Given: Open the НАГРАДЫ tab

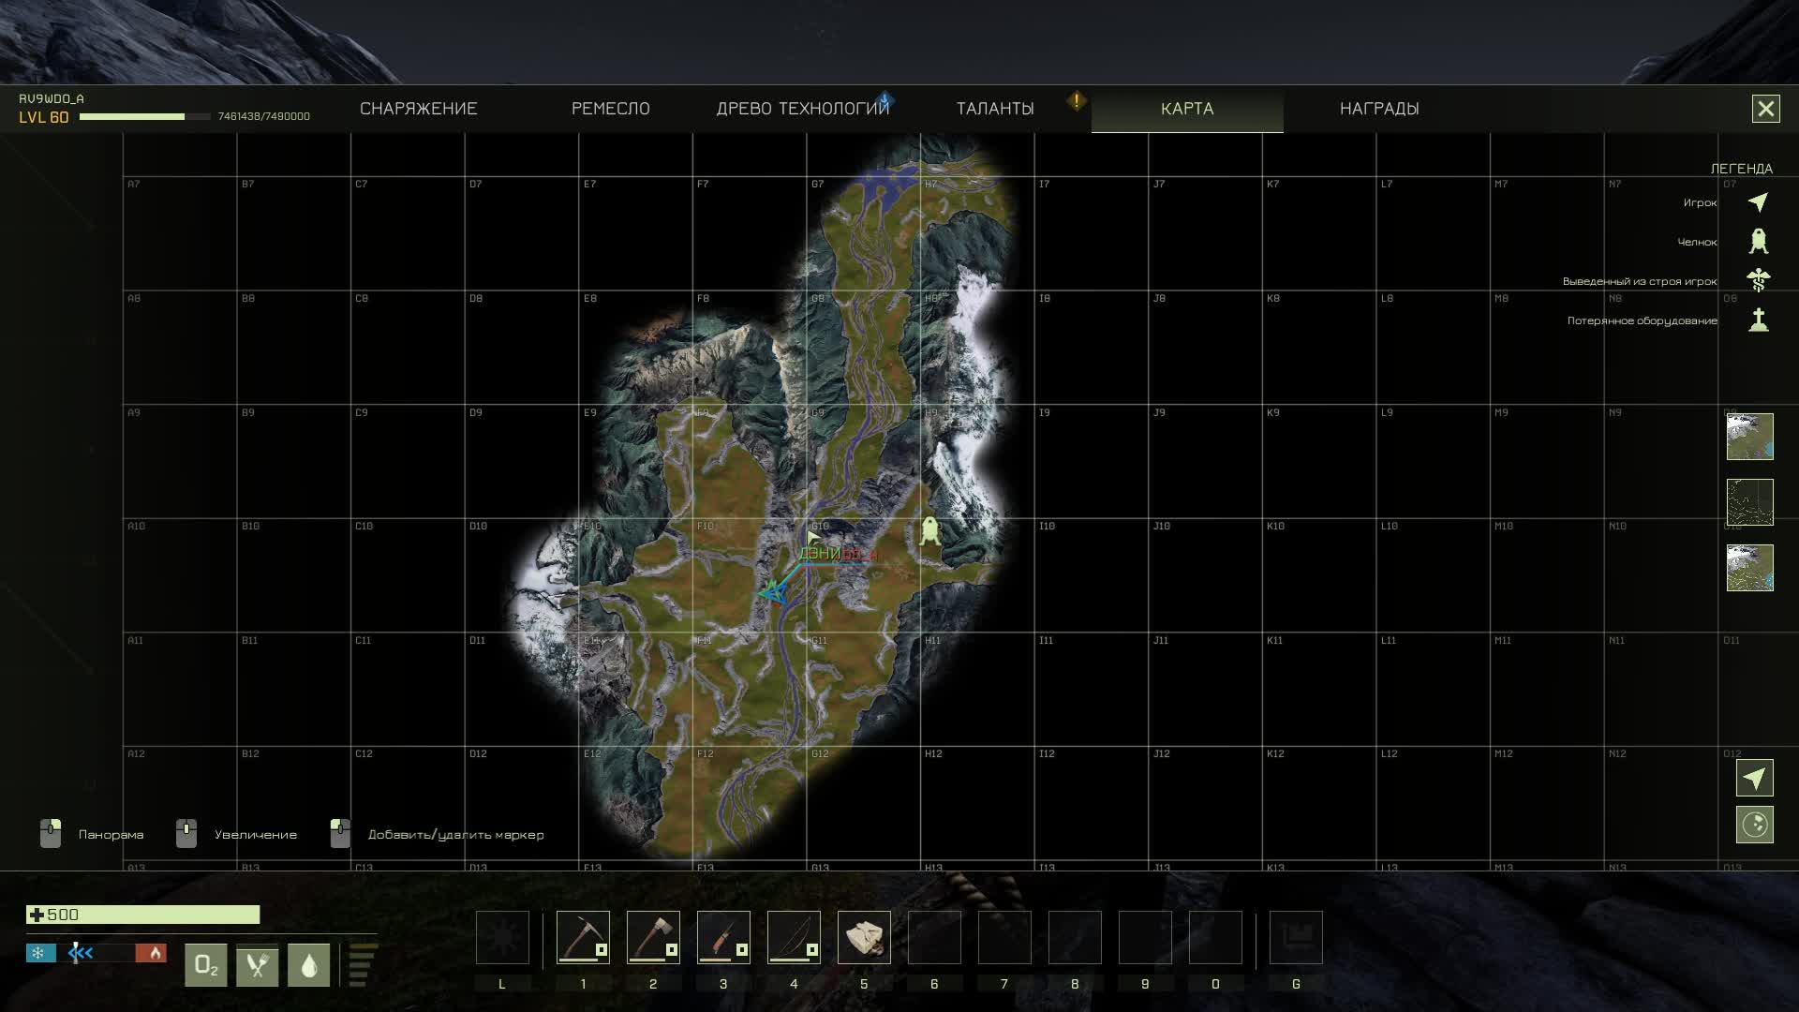Looking at the screenshot, I should [x=1379, y=109].
